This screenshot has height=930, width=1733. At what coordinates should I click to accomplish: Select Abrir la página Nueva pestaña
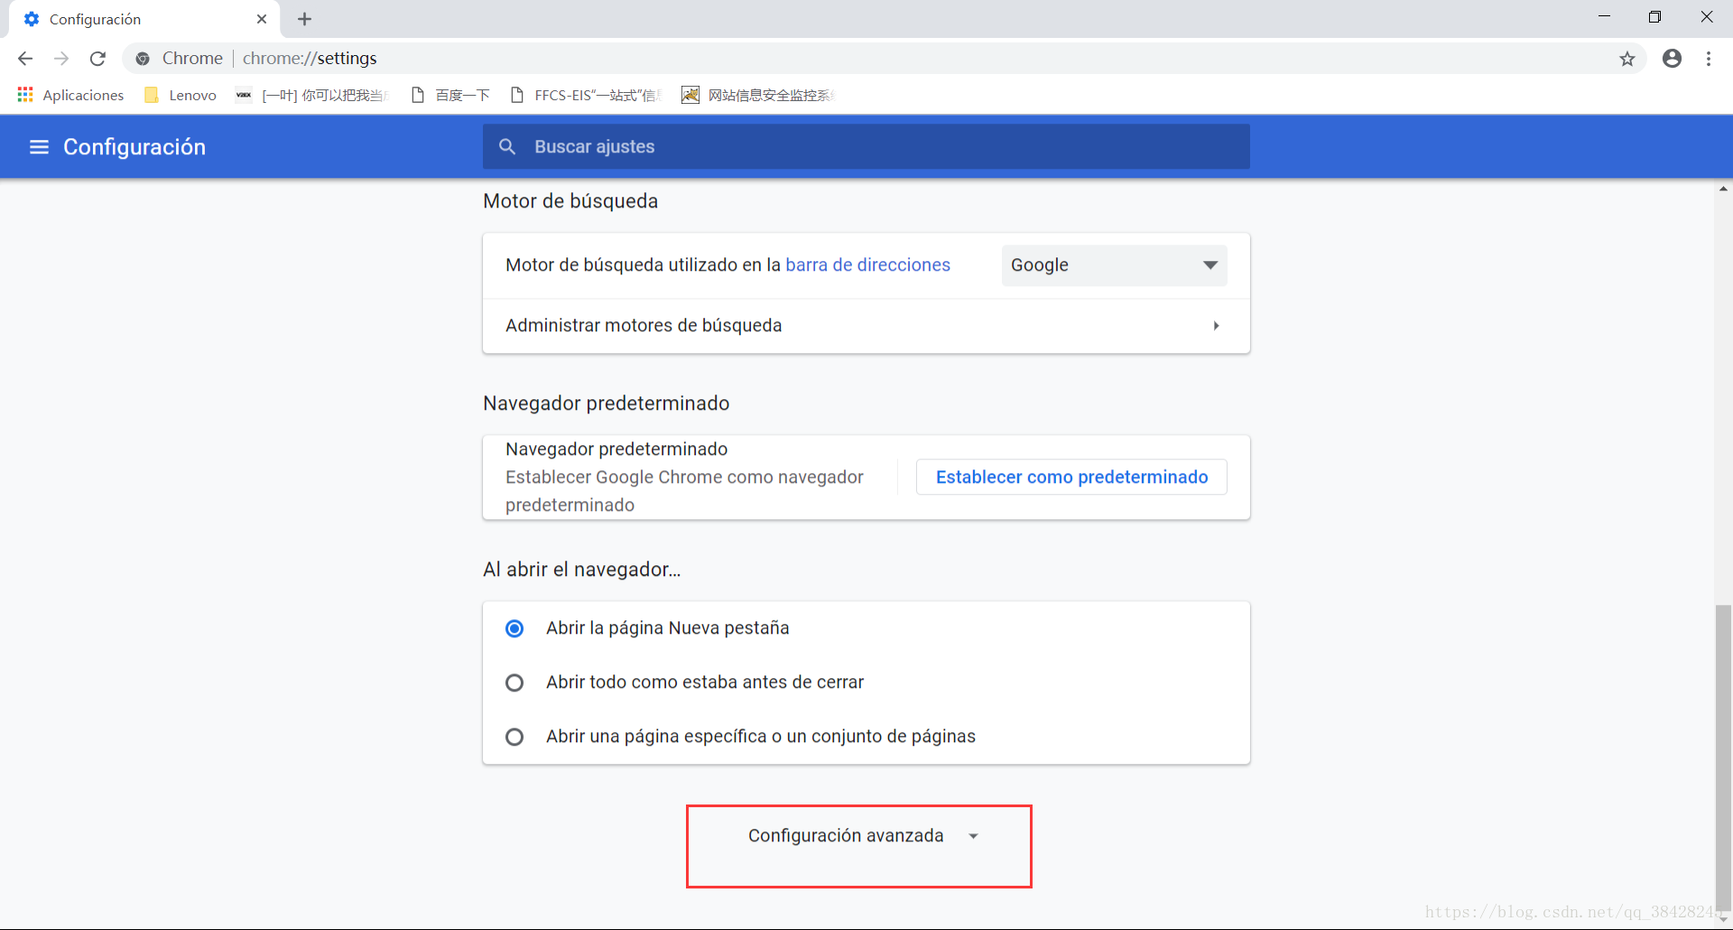(514, 628)
